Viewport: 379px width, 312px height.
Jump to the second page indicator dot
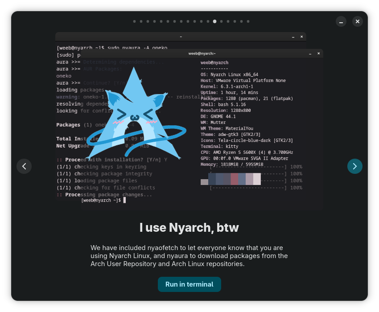click(x=141, y=21)
